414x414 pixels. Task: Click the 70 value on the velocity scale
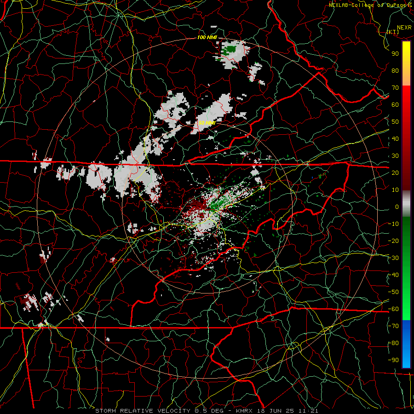click(395, 88)
